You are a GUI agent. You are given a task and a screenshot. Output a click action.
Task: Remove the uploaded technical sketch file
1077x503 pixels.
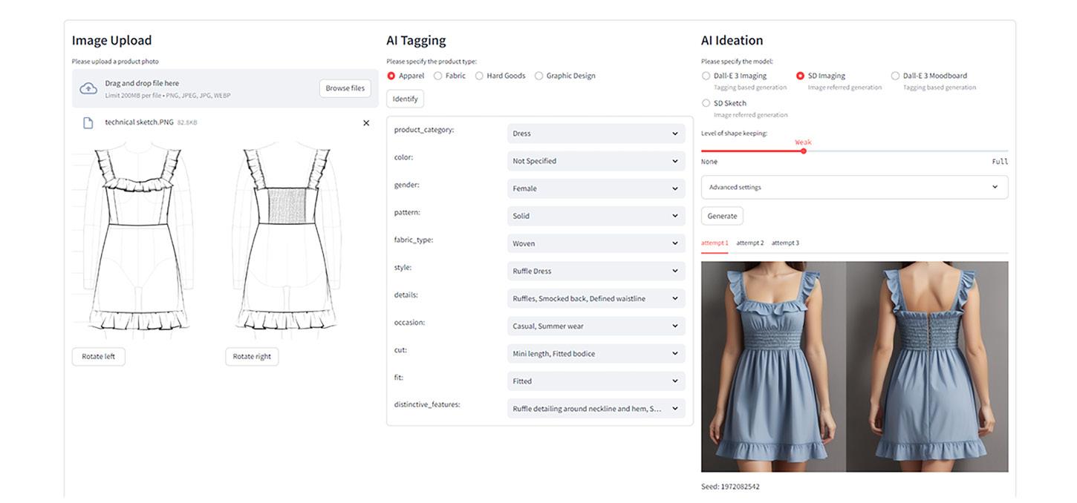coord(366,123)
